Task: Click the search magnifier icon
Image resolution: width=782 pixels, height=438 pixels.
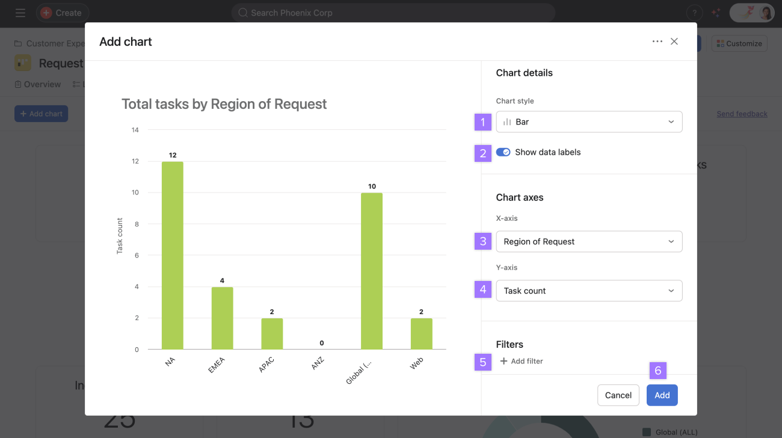Action: tap(242, 12)
